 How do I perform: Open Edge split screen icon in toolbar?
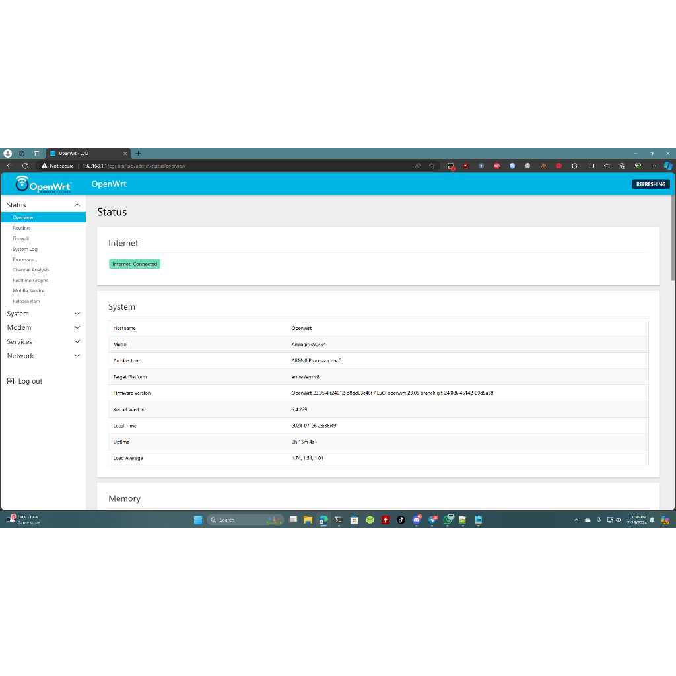591,166
